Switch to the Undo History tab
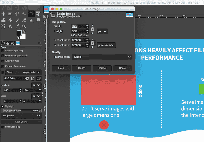 (12, 43)
